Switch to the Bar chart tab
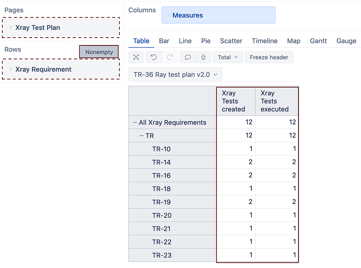361x268 pixels. 164,41
